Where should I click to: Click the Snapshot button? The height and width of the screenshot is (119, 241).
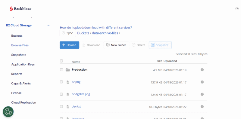point(160,45)
